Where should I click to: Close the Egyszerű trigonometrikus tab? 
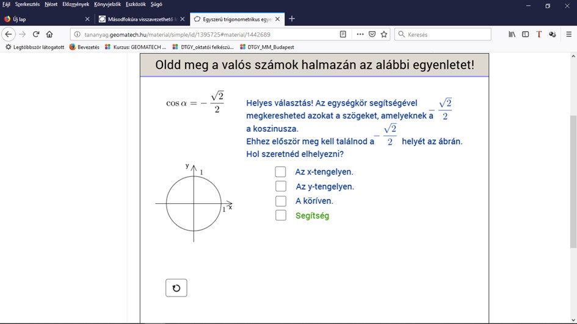click(x=277, y=19)
